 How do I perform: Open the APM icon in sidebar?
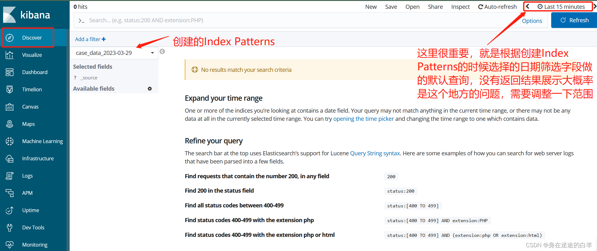10,193
